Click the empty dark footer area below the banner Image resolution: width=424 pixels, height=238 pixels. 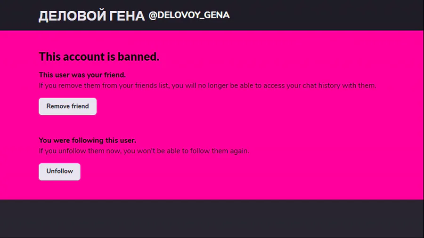pyautogui.click(x=212, y=219)
